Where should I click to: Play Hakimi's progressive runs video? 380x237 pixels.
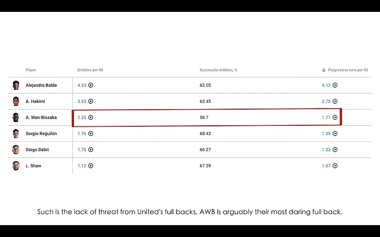(335, 101)
